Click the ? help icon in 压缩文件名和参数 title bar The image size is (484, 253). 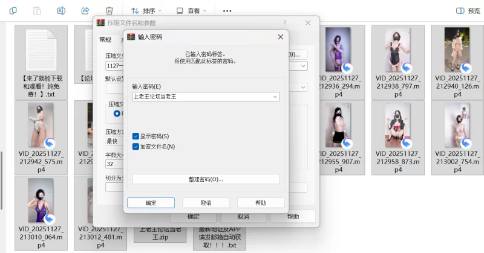click(284, 23)
